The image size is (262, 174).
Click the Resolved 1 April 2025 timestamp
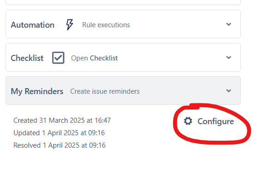60,145
